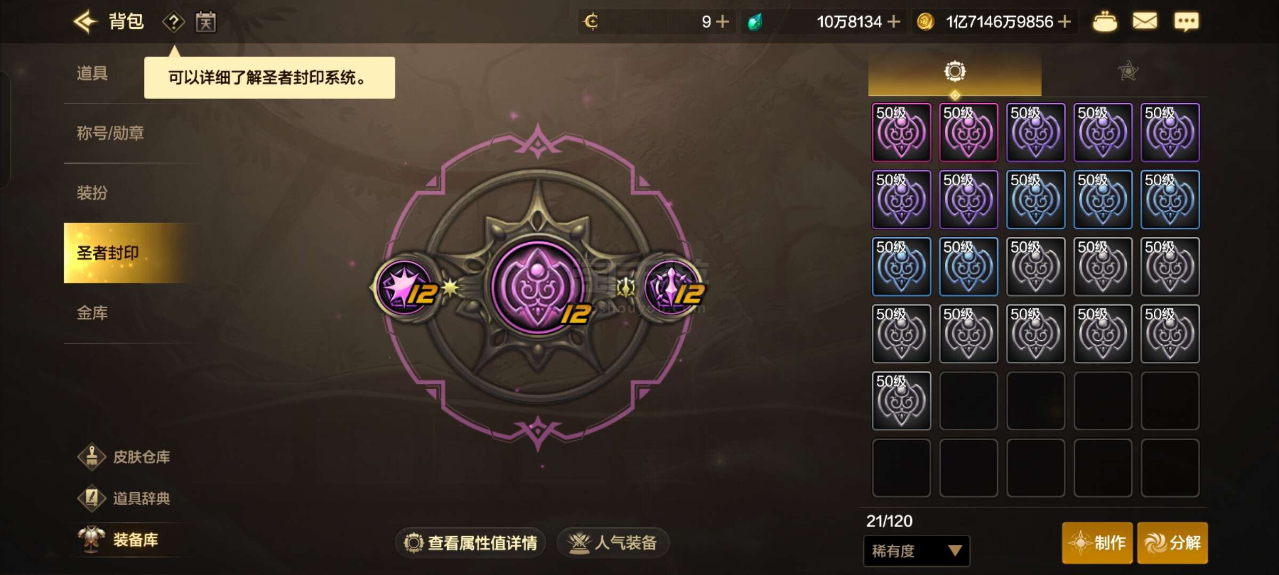Select the central purple seal emblem
Screen dimensions: 1279x575
538,287
